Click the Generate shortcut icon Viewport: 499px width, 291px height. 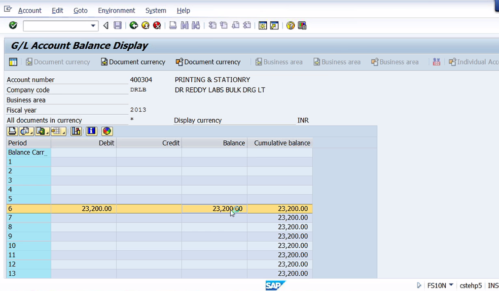[x=274, y=26]
